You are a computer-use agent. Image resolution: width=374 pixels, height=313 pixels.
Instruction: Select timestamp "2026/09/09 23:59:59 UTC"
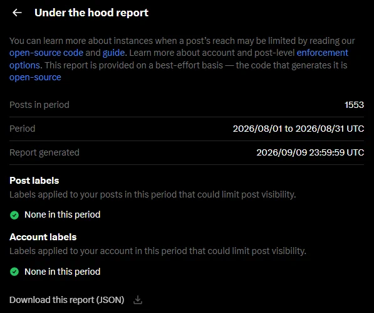310,152
